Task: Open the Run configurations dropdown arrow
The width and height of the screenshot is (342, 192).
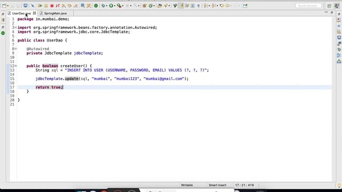Action: (x=115, y=6)
